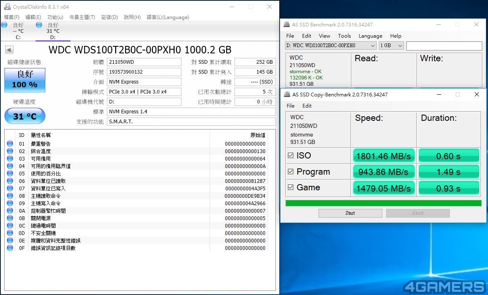This screenshot has height=295, width=488.
Task: Click the ISO duration result 0.60 s
Action: 449,156
